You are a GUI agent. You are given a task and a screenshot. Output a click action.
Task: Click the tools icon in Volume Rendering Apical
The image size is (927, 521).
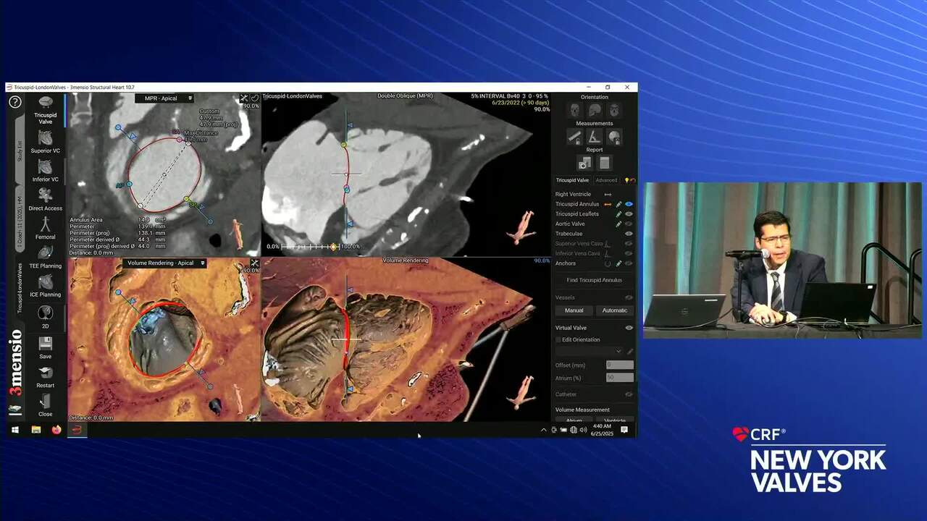[254, 263]
